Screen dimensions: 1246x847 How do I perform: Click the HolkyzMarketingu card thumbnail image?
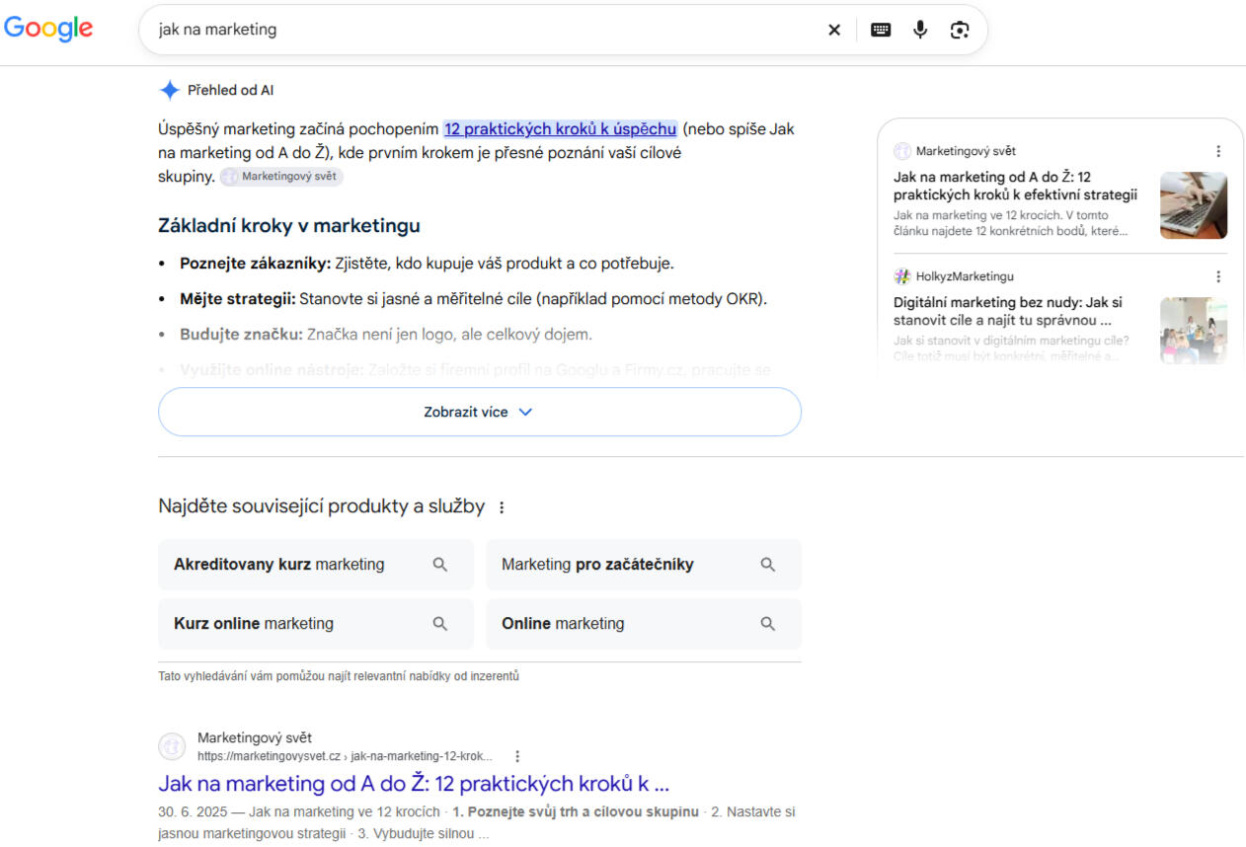(x=1194, y=331)
